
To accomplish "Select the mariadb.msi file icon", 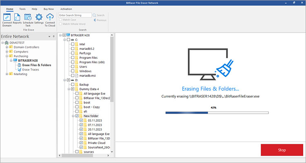I will pyautogui.click(x=77, y=76).
